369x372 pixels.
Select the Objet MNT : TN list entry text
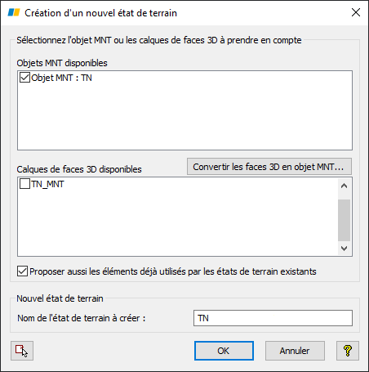[x=61, y=78]
